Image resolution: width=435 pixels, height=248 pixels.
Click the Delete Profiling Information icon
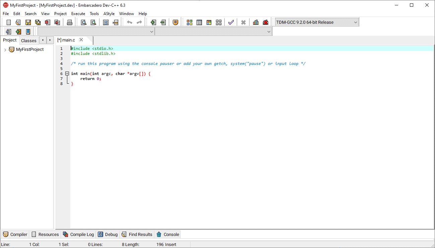pyautogui.click(x=266, y=22)
